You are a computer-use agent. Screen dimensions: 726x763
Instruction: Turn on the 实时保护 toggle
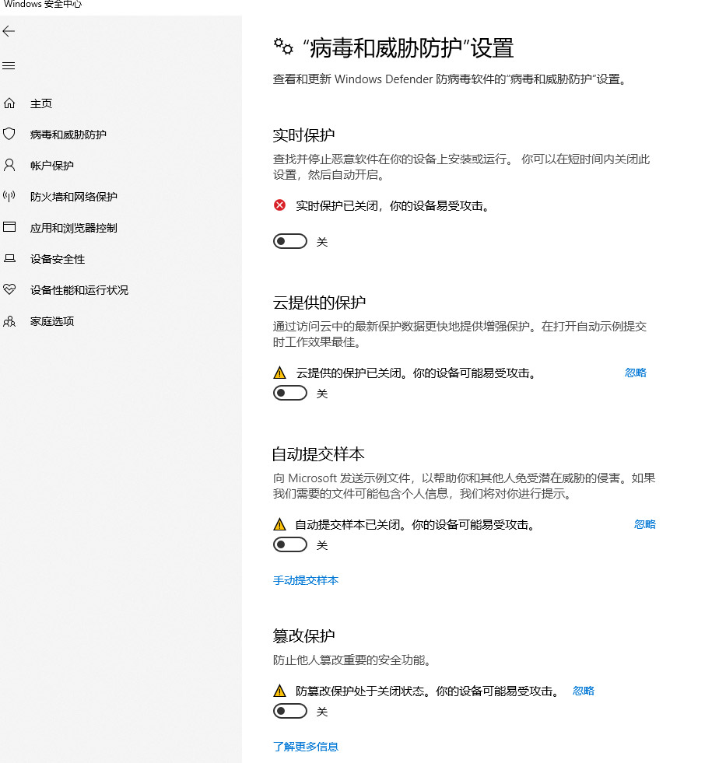click(289, 242)
